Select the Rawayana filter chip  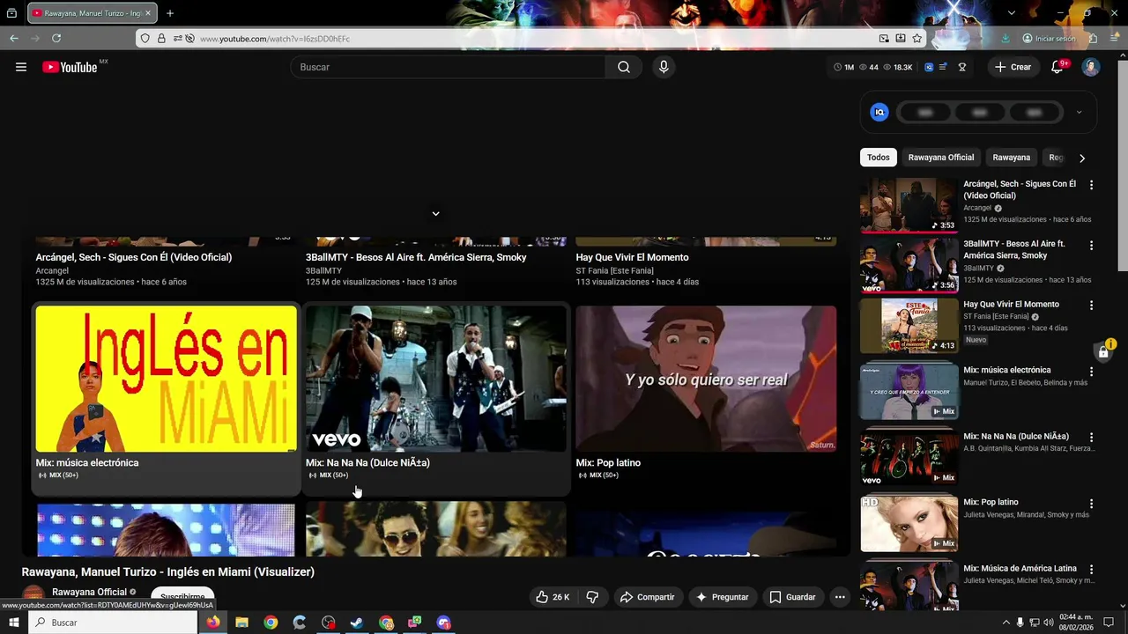pos(1012,158)
